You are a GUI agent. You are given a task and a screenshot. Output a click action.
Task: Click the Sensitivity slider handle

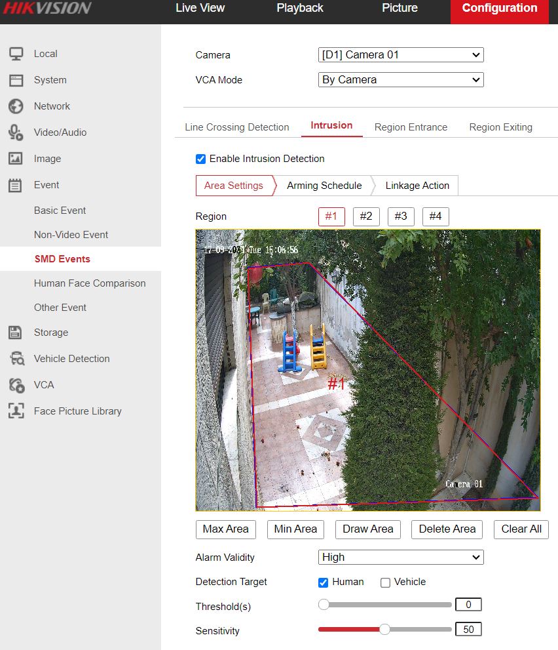385,630
